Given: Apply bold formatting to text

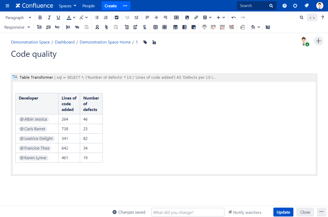Looking at the screenshot, I should click(40, 17).
